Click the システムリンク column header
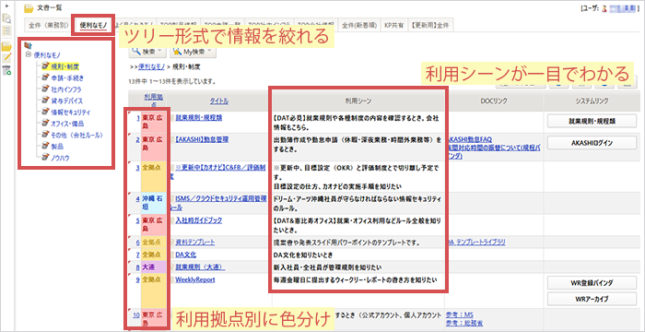Screen dimensions: 645x332 coord(592,101)
